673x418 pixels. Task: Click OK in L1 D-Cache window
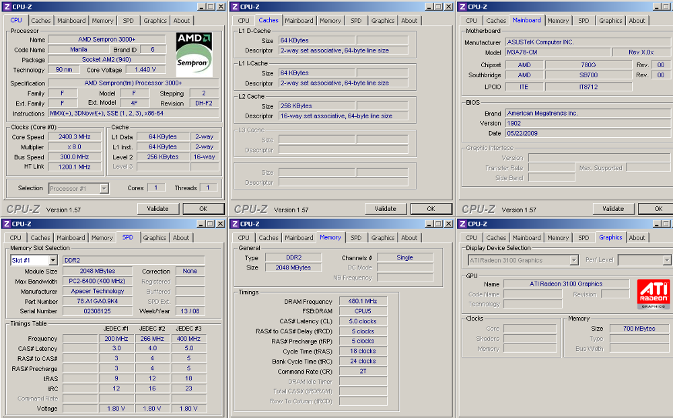point(431,209)
